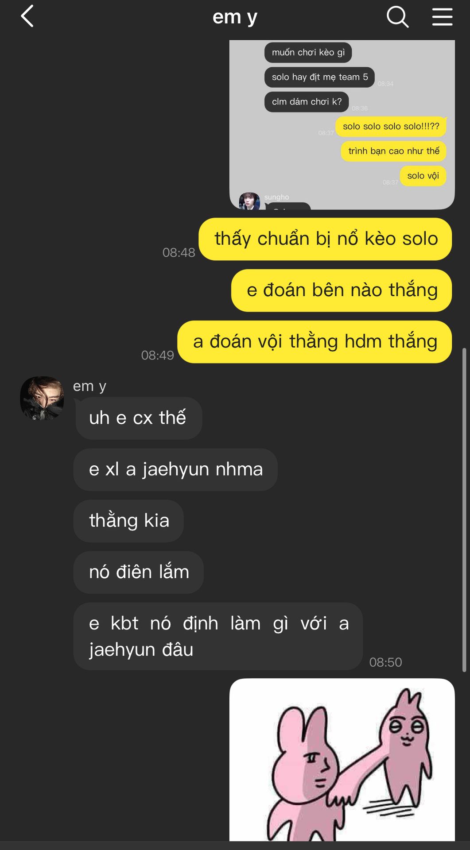Tap the 'em y' chat title
The height and width of the screenshot is (850, 470).
click(235, 17)
